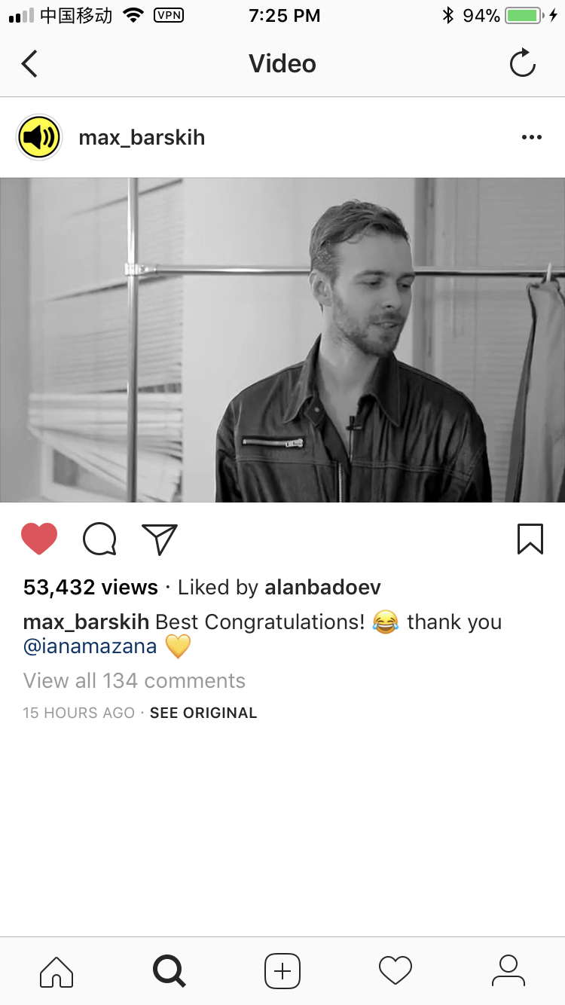
Task: Tap SEE ORIGINAL caption link
Action: [203, 713]
